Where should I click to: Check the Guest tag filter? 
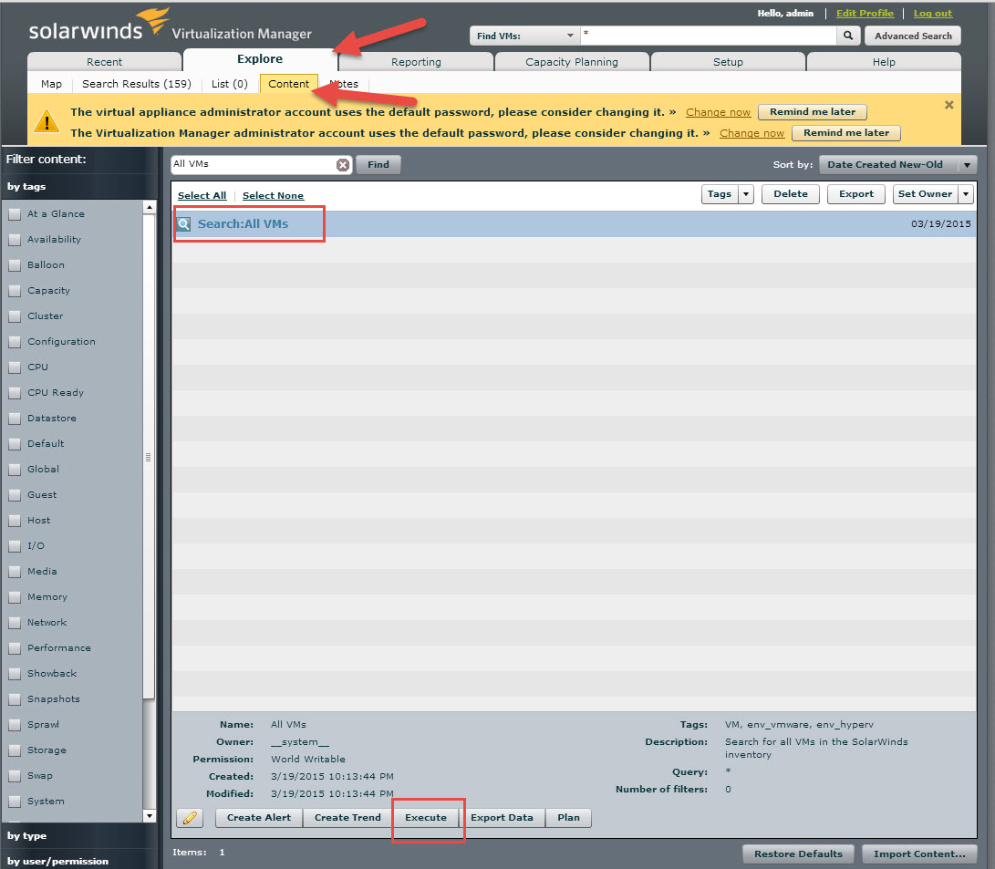click(x=14, y=495)
